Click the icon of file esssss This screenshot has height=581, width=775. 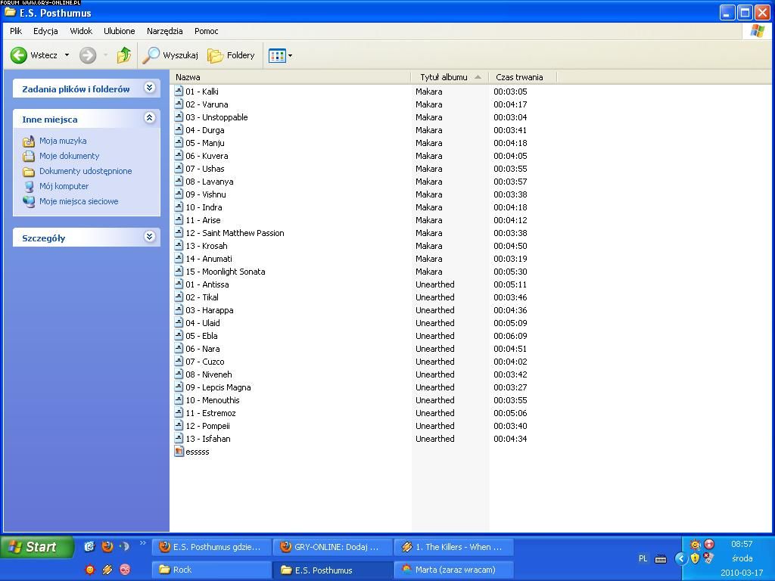(179, 451)
